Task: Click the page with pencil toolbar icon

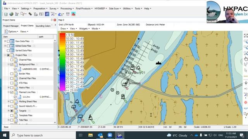Action: [22, 14]
